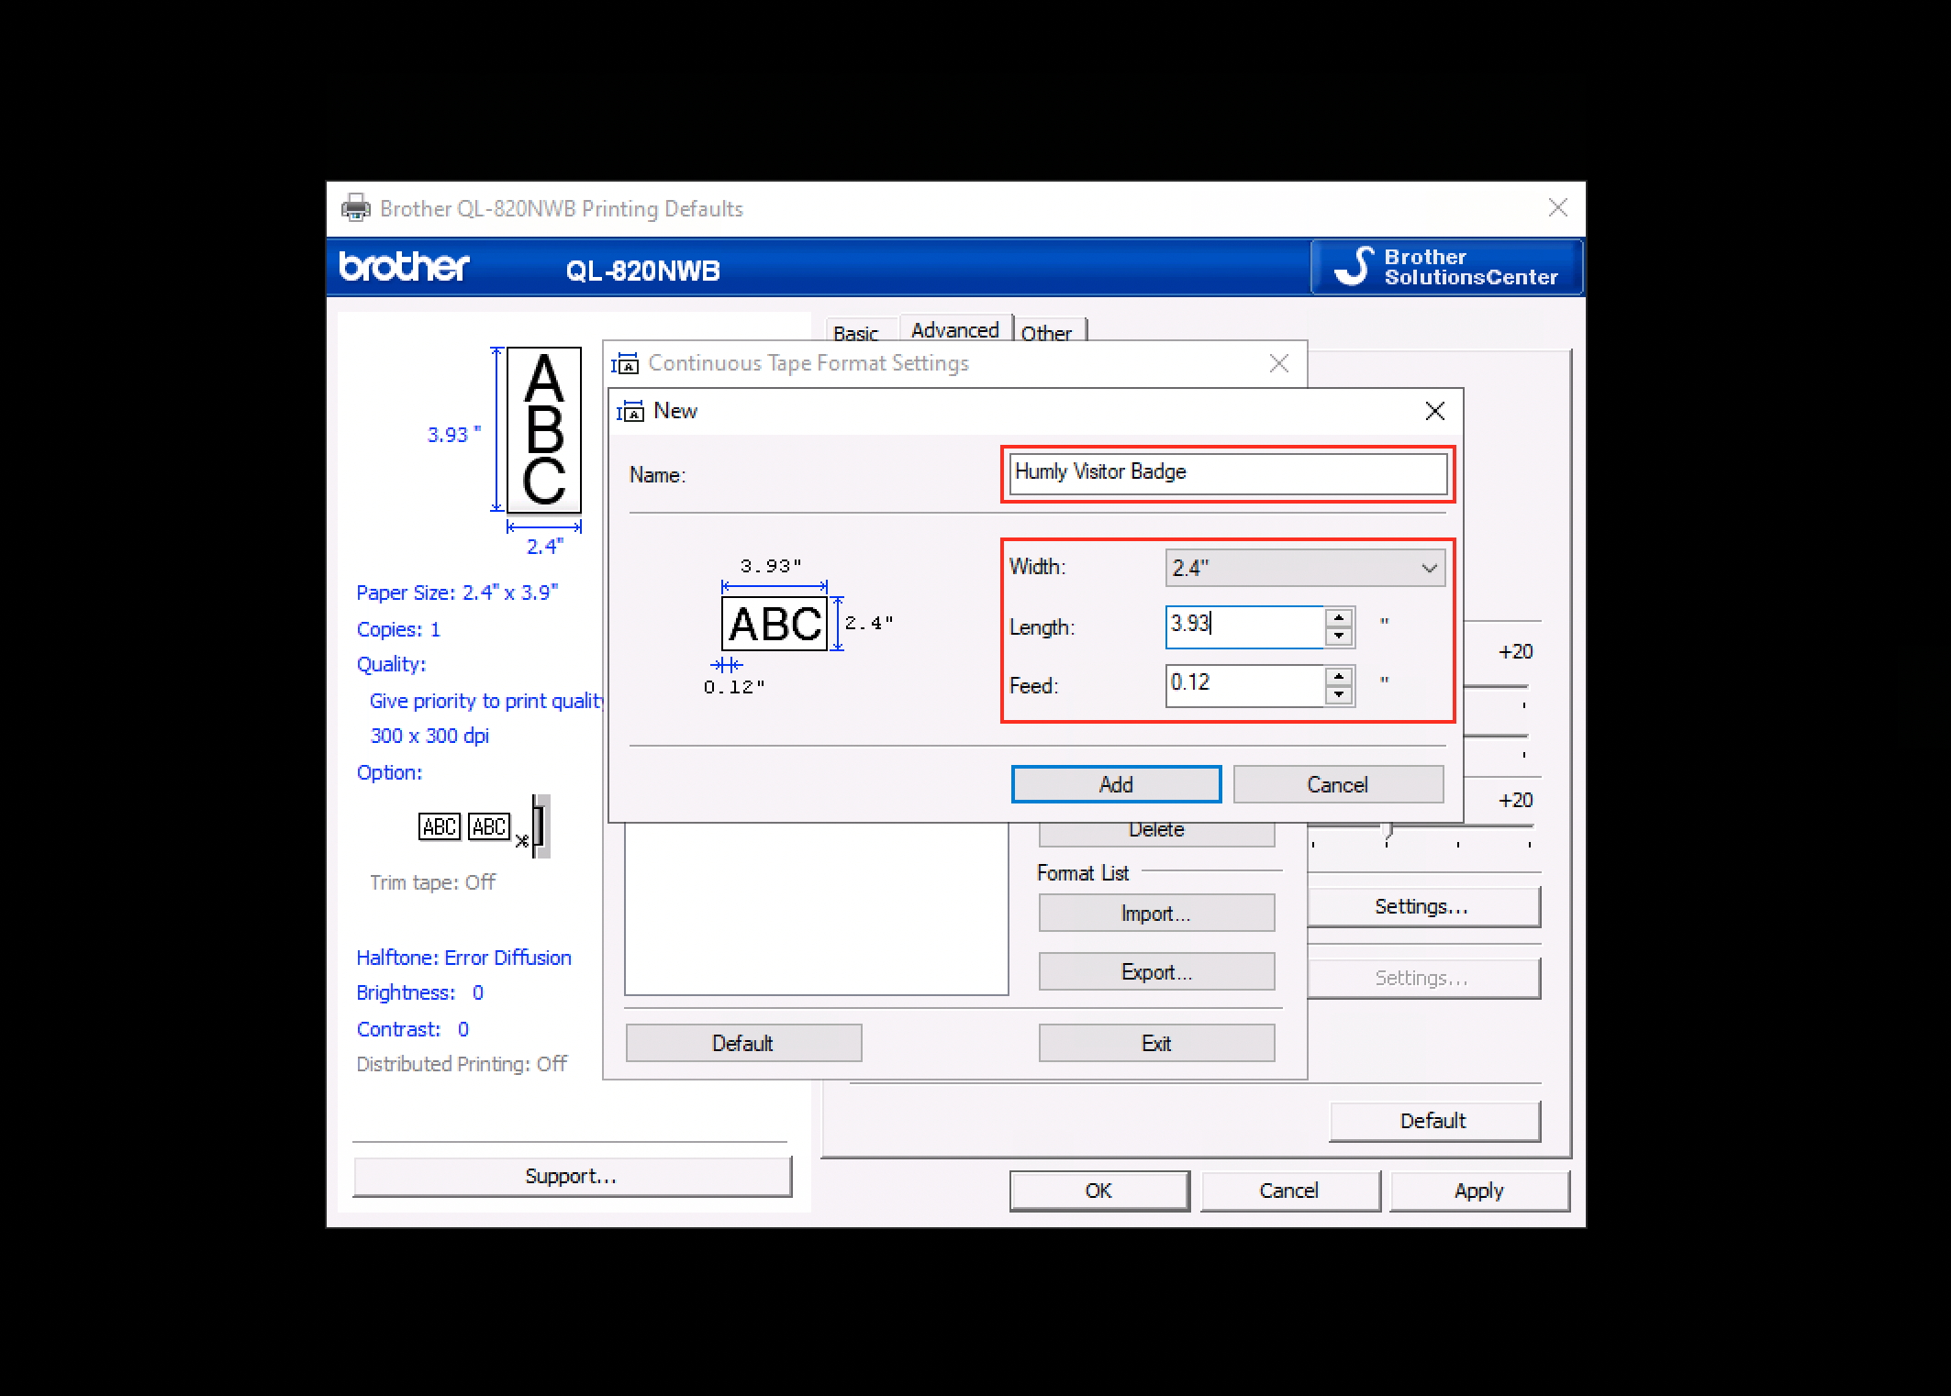Click the printer icon in Printing Defaults title bar
Image resolution: width=1951 pixels, height=1396 pixels.
click(356, 208)
